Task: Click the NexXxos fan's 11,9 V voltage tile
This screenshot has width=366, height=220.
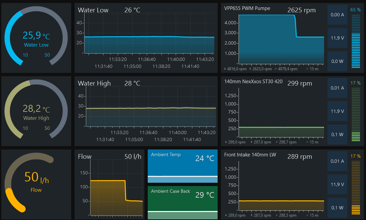Action: [337, 111]
